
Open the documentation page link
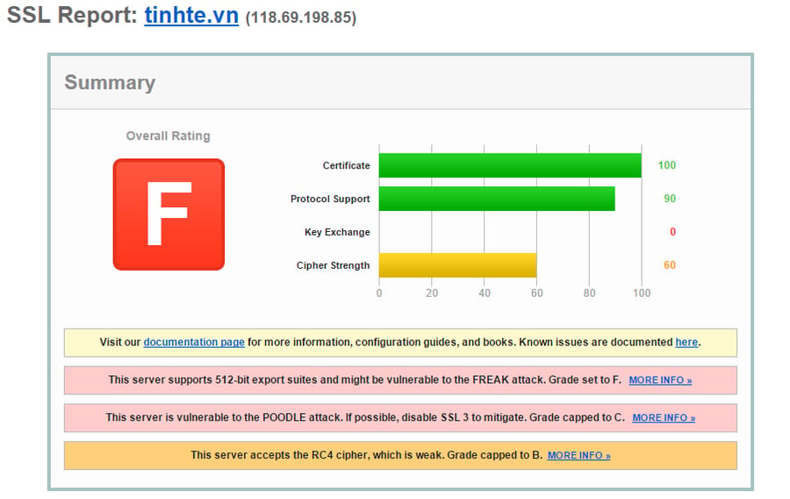tap(194, 343)
